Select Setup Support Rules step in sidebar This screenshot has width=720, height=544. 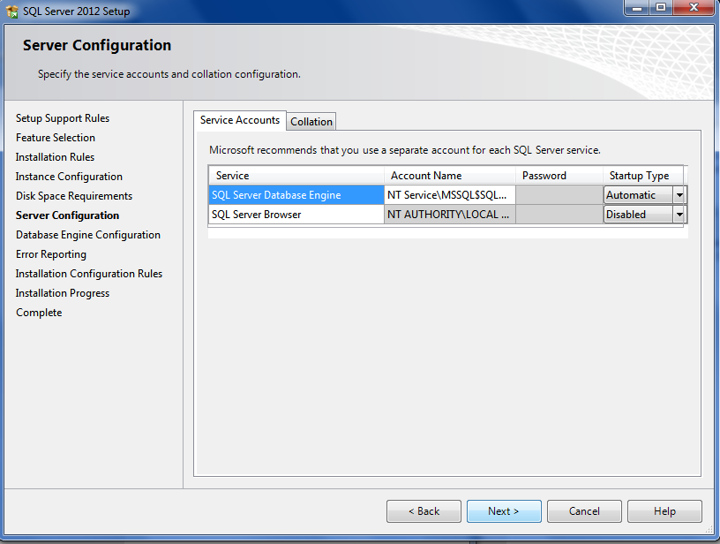(63, 118)
